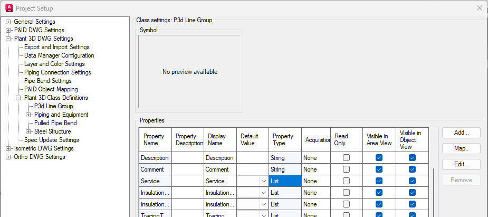Click the symbol preview area
The image size is (488, 217).
(189, 72)
